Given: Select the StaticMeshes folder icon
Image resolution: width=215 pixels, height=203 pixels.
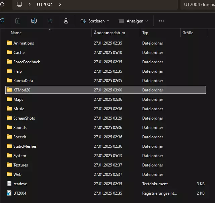Looking at the screenshot, I should 9,146.
